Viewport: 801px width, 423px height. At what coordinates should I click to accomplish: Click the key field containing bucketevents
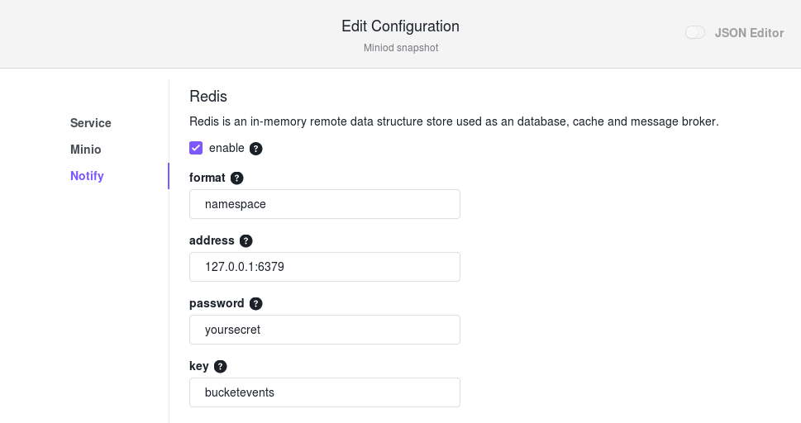tap(325, 393)
